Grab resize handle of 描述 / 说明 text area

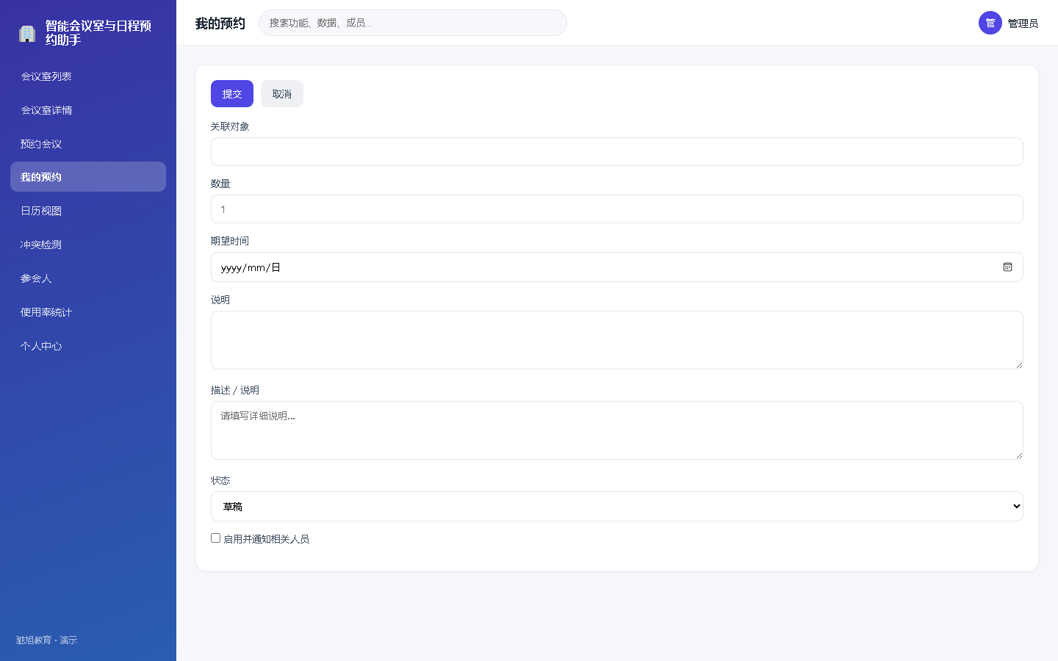pyautogui.click(x=1019, y=455)
